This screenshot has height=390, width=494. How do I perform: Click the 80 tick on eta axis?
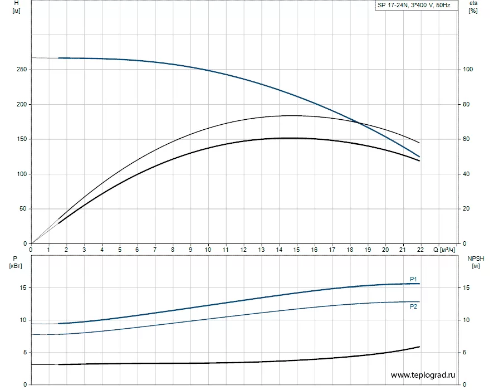click(x=467, y=105)
